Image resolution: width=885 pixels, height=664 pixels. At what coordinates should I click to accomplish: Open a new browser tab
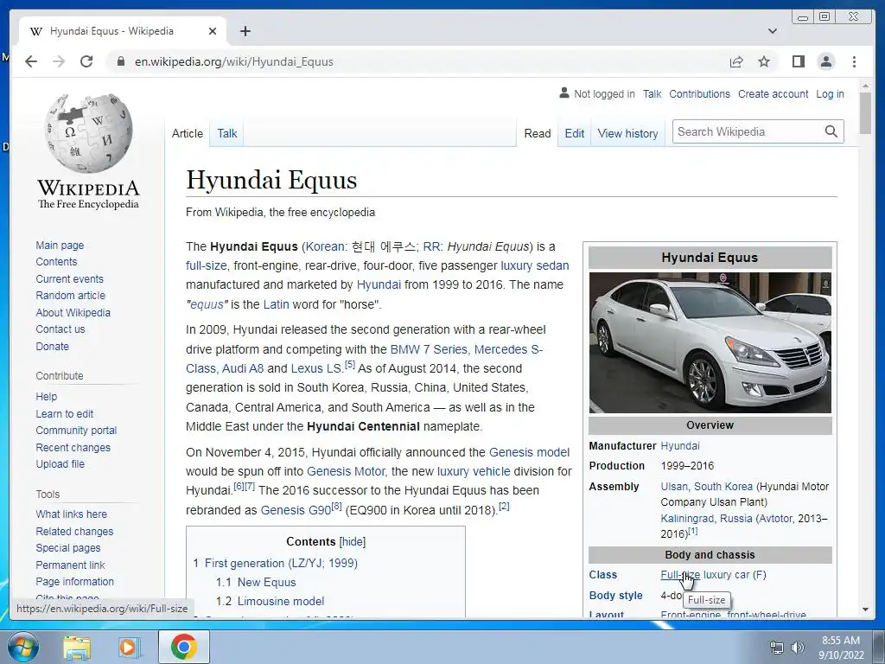(x=245, y=31)
